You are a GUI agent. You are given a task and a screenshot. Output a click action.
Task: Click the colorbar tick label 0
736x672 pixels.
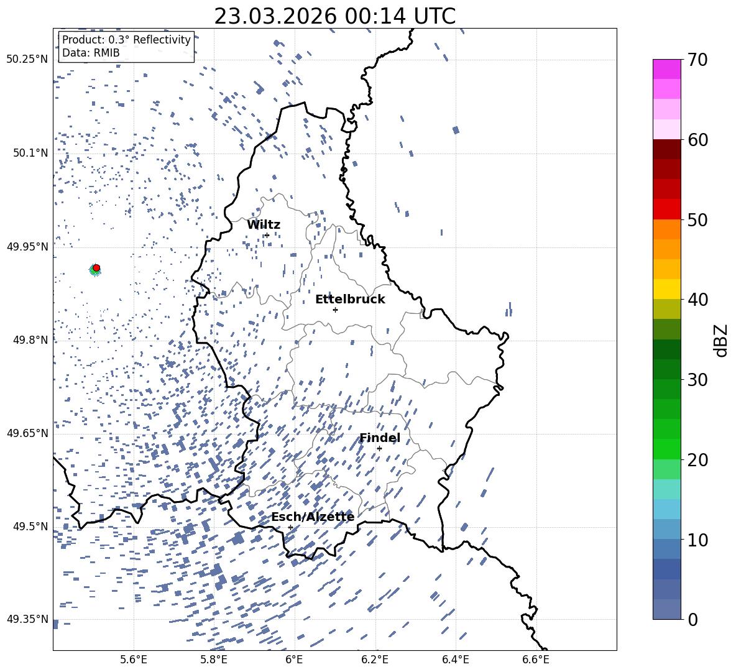(x=692, y=620)
